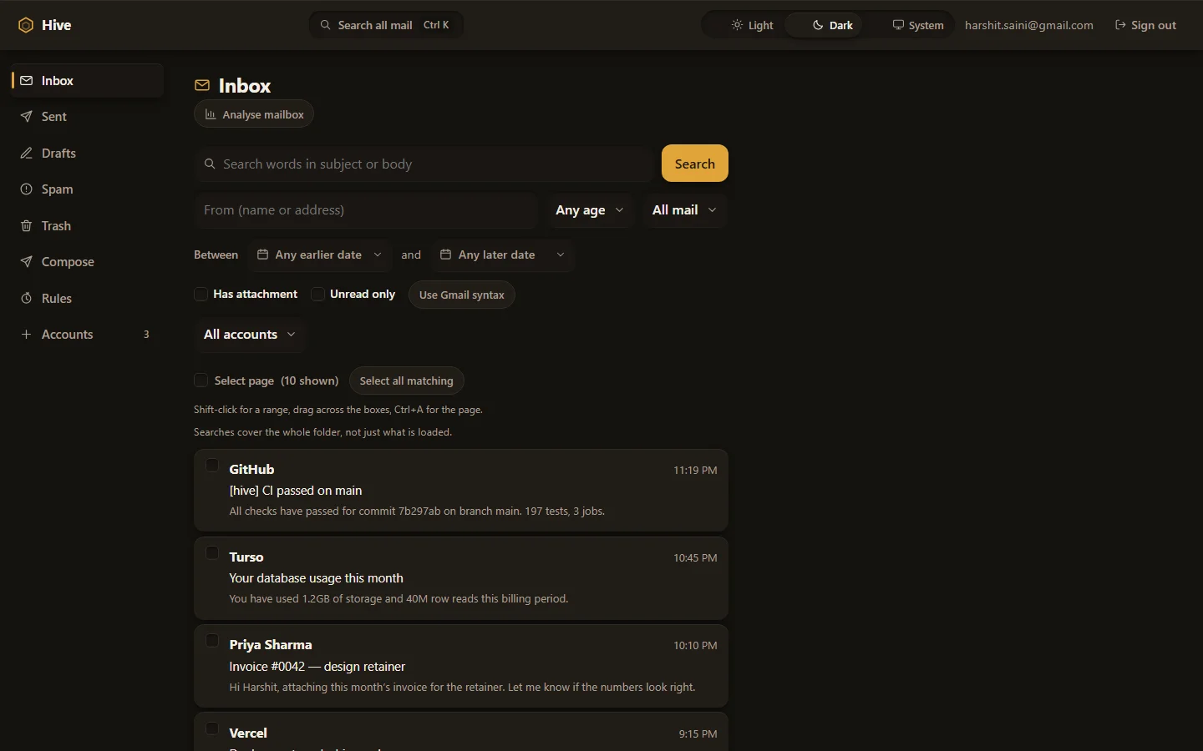The height and width of the screenshot is (751, 1203).
Task: Click the Compose paper-plane icon
Action: tap(26, 262)
